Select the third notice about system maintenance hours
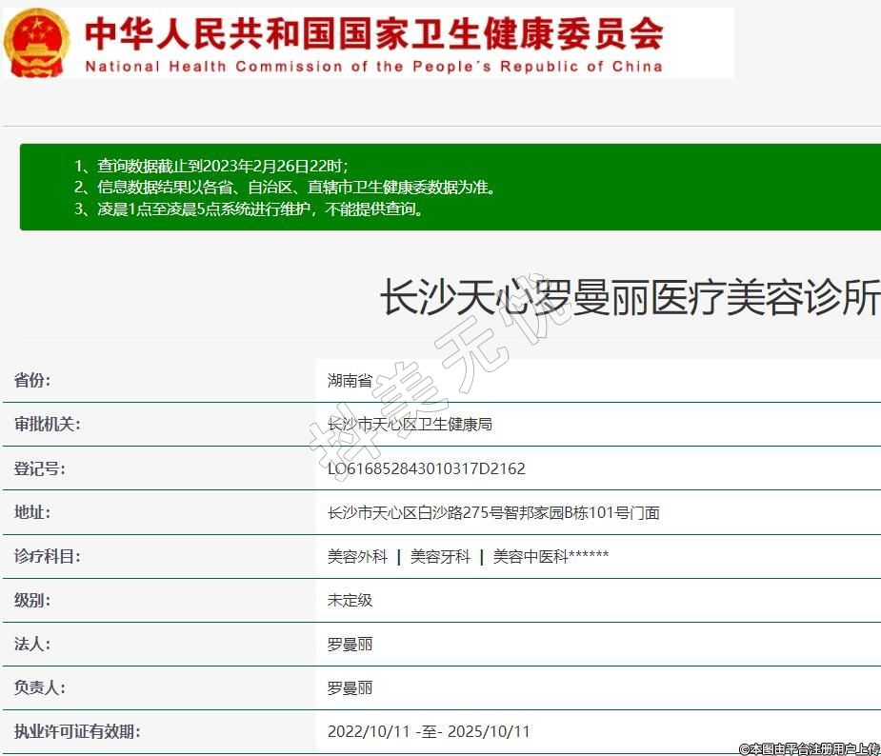881x756 pixels. tap(248, 209)
